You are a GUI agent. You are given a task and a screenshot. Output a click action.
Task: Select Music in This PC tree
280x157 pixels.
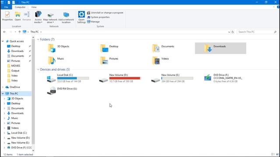(x=14, y=118)
